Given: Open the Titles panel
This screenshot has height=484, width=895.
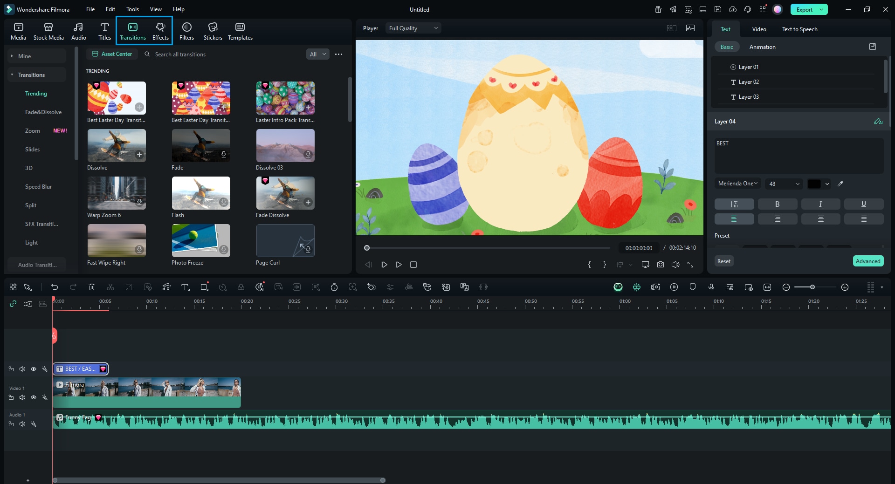Looking at the screenshot, I should coord(104,31).
